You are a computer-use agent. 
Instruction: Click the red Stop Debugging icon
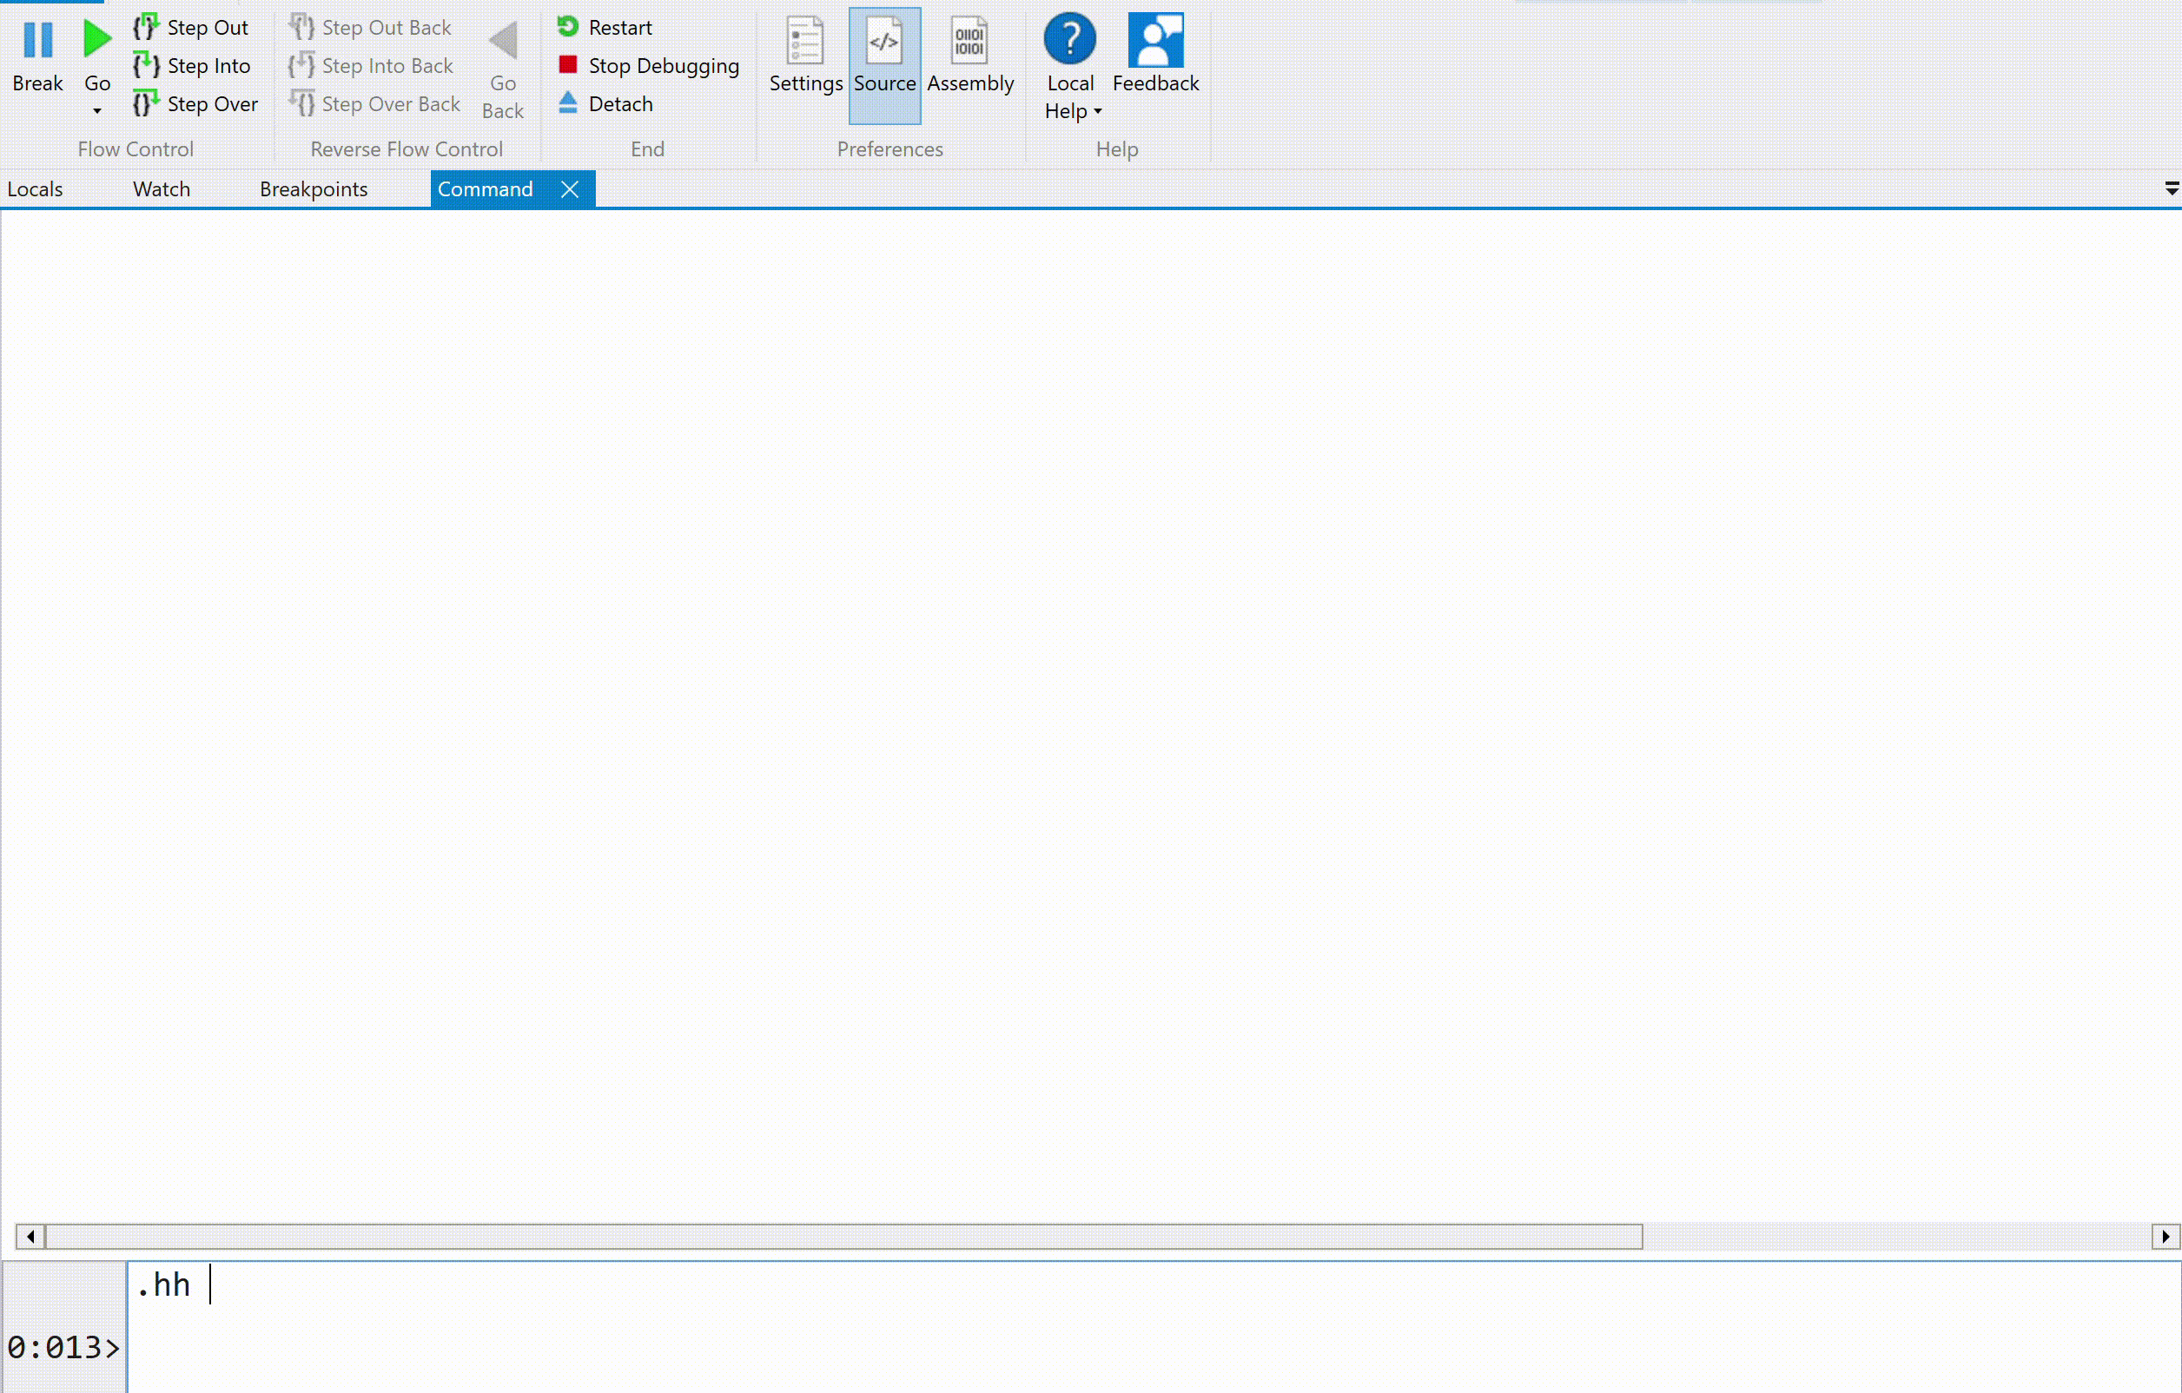(568, 65)
